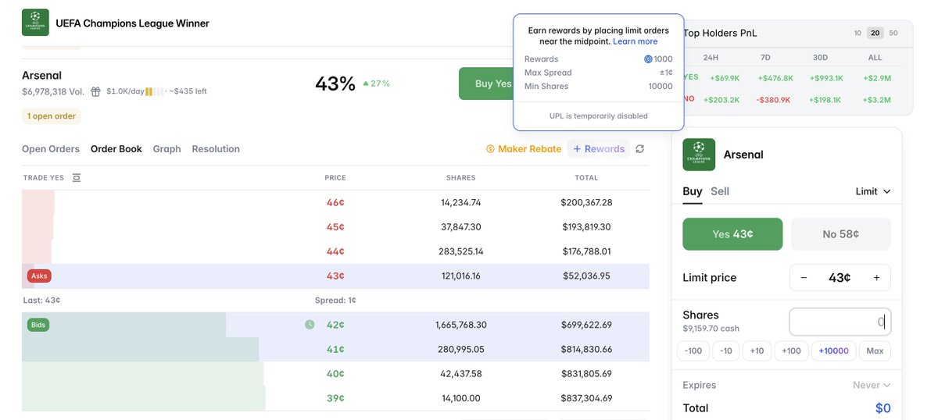The width and height of the screenshot is (938, 420).
Task: Increase limit price with the plus button
Action: click(x=876, y=278)
